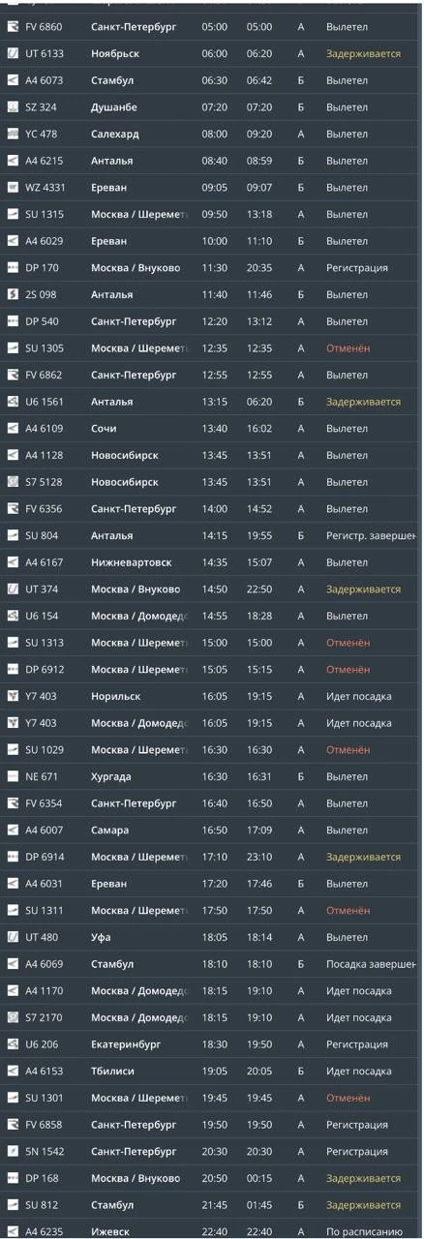Click airline icon next to S7 5128
Image resolution: width=424 pixels, height=1239 pixels.
tap(13, 482)
